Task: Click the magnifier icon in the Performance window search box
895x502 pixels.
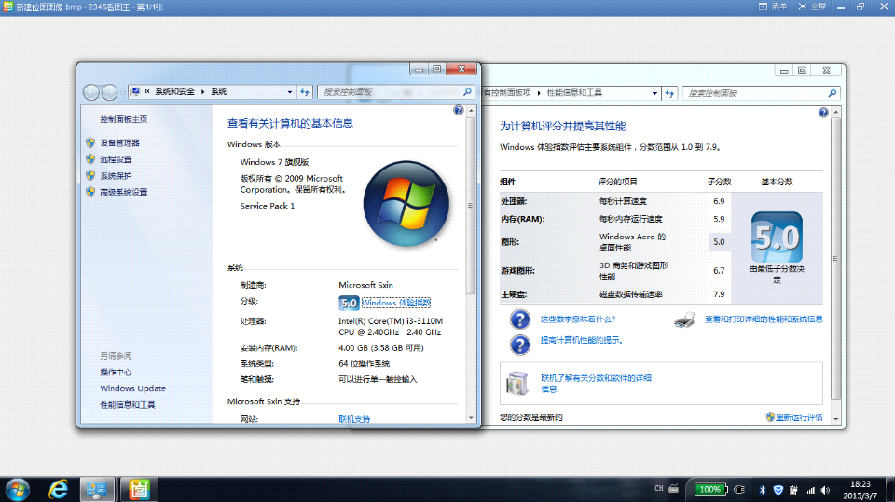Action: [x=833, y=93]
